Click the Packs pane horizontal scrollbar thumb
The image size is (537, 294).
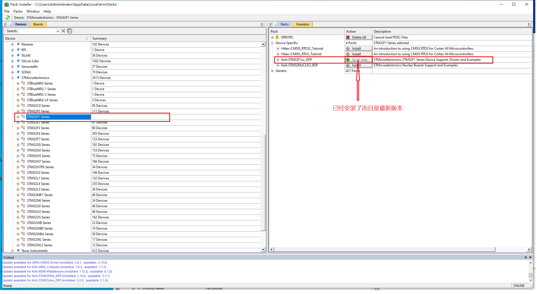(x=385, y=249)
